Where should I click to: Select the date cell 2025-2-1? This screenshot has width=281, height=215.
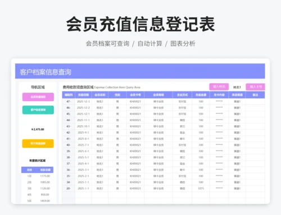pos(83,176)
